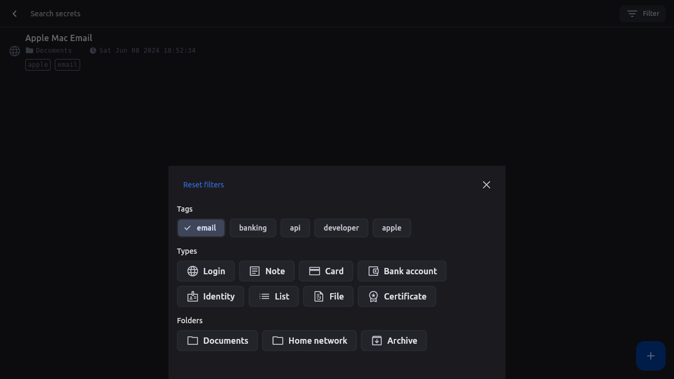The width and height of the screenshot is (674, 379).
Task: Select the Home network folder filter
Action: coord(309,341)
